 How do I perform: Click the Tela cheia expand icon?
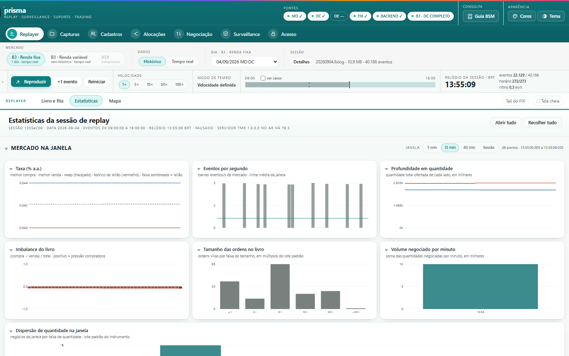pyautogui.click(x=538, y=101)
